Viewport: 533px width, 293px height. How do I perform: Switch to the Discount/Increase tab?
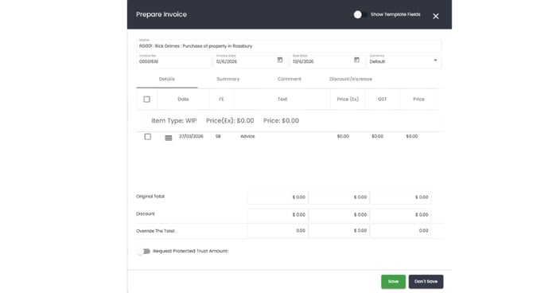tap(351, 79)
